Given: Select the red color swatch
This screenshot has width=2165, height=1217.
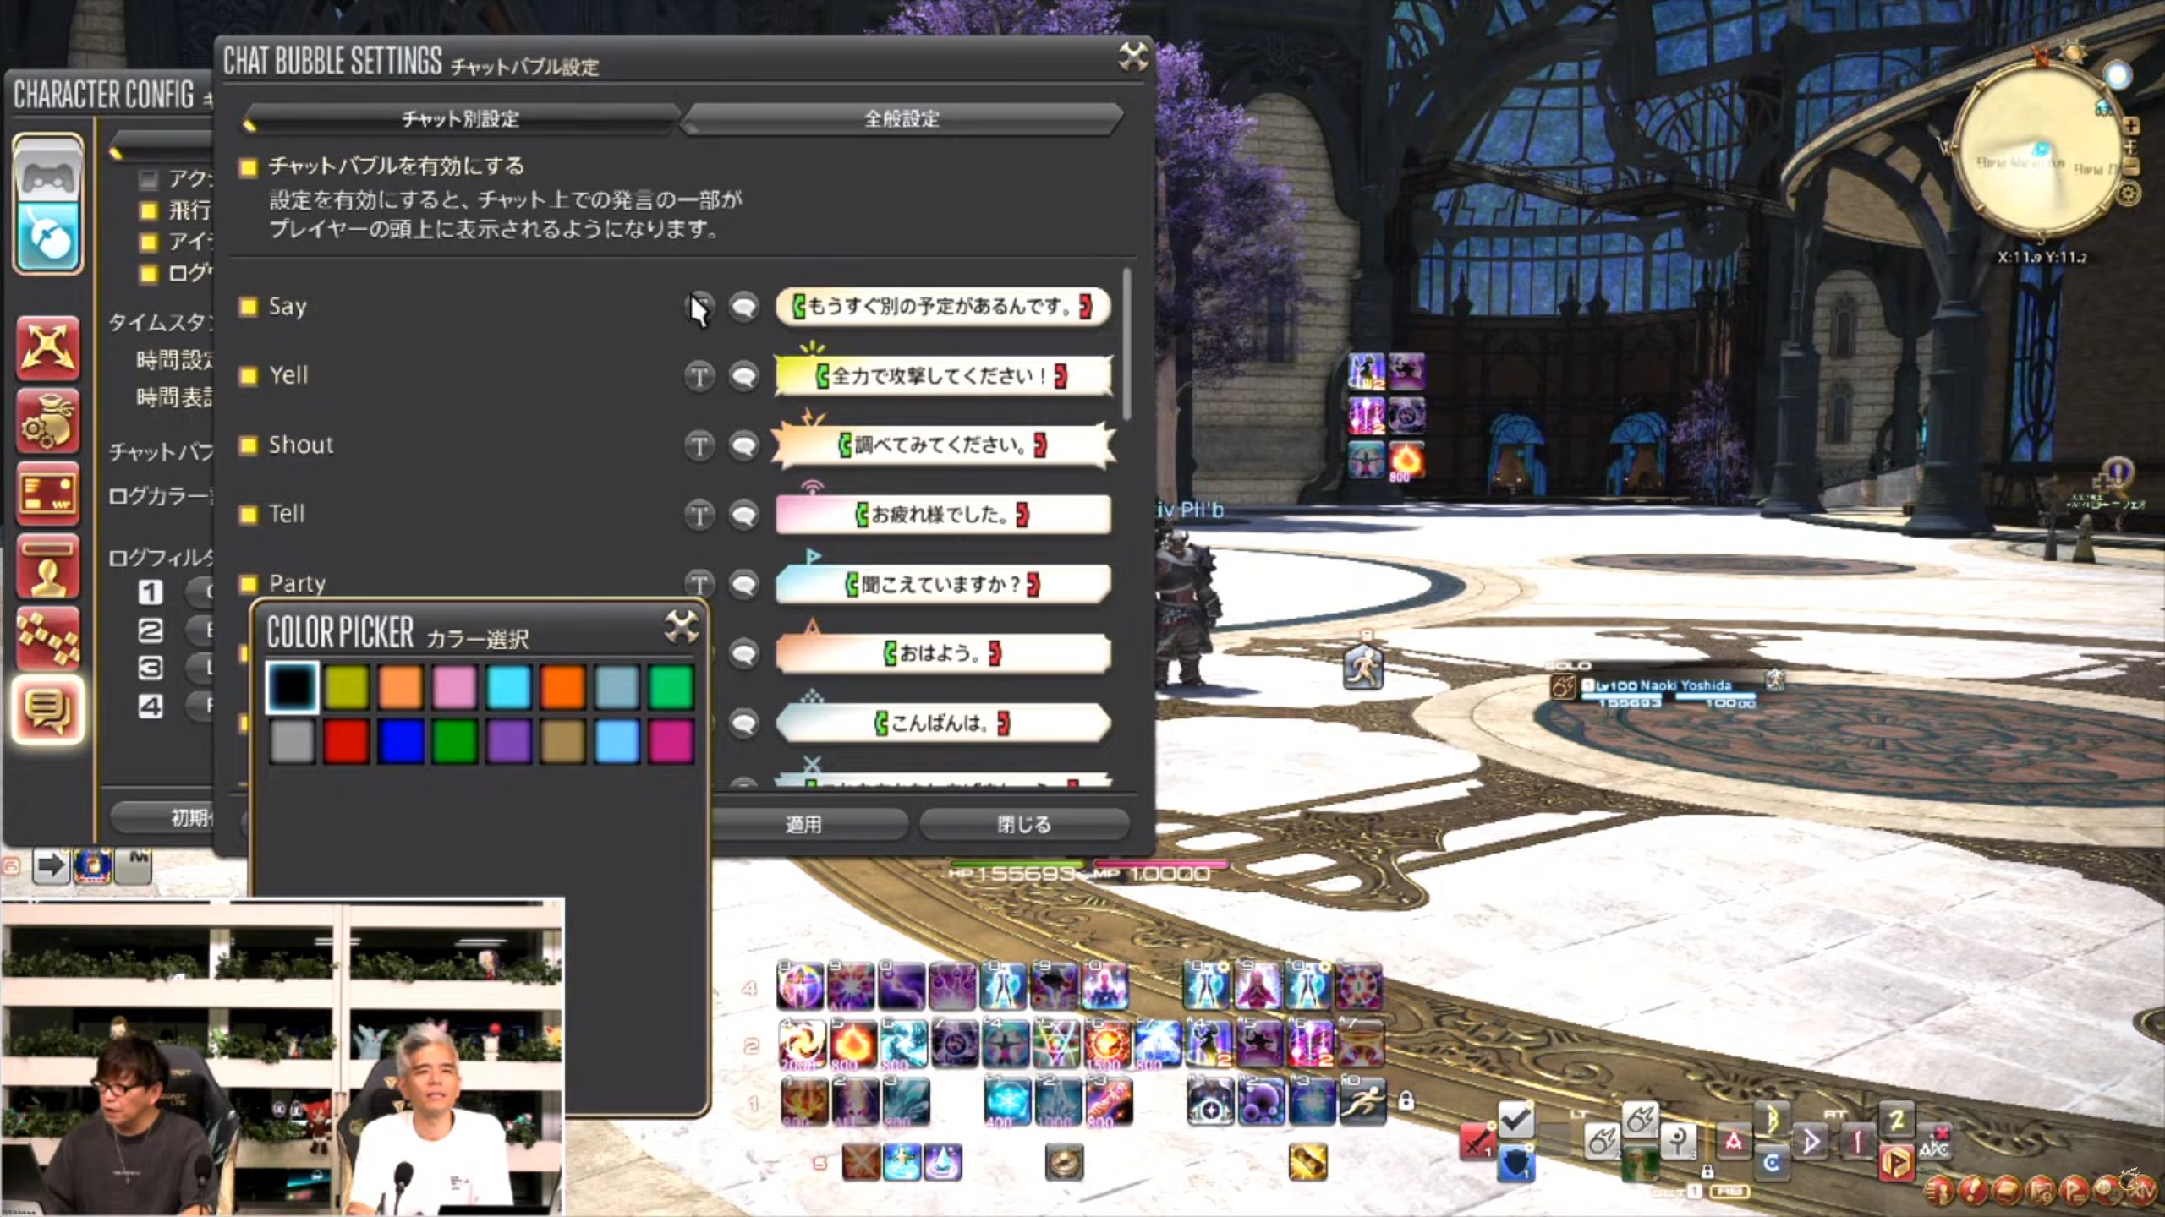Looking at the screenshot, I should click(x=346, y=741).
